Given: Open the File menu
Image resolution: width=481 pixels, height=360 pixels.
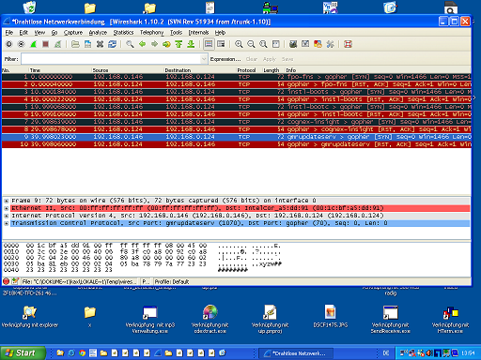Looking at the screenshot, I should [x=9, y=33].
